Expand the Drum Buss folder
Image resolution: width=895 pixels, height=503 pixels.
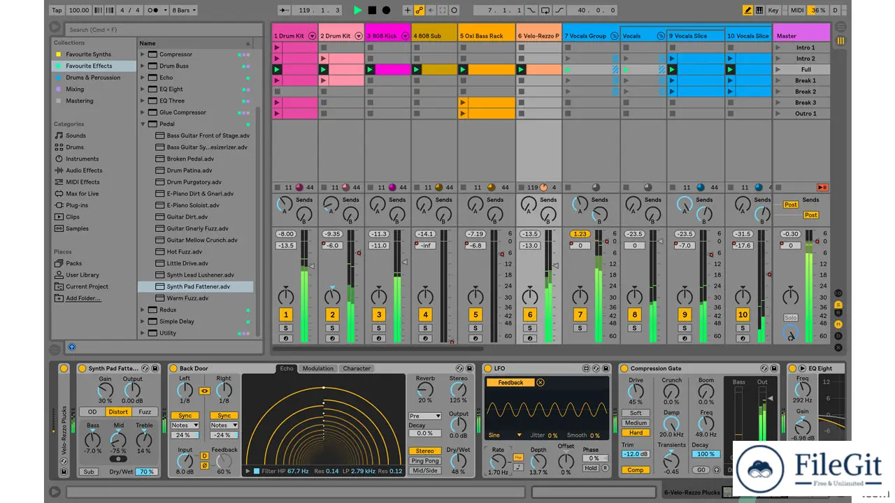(x=143, y=66)
